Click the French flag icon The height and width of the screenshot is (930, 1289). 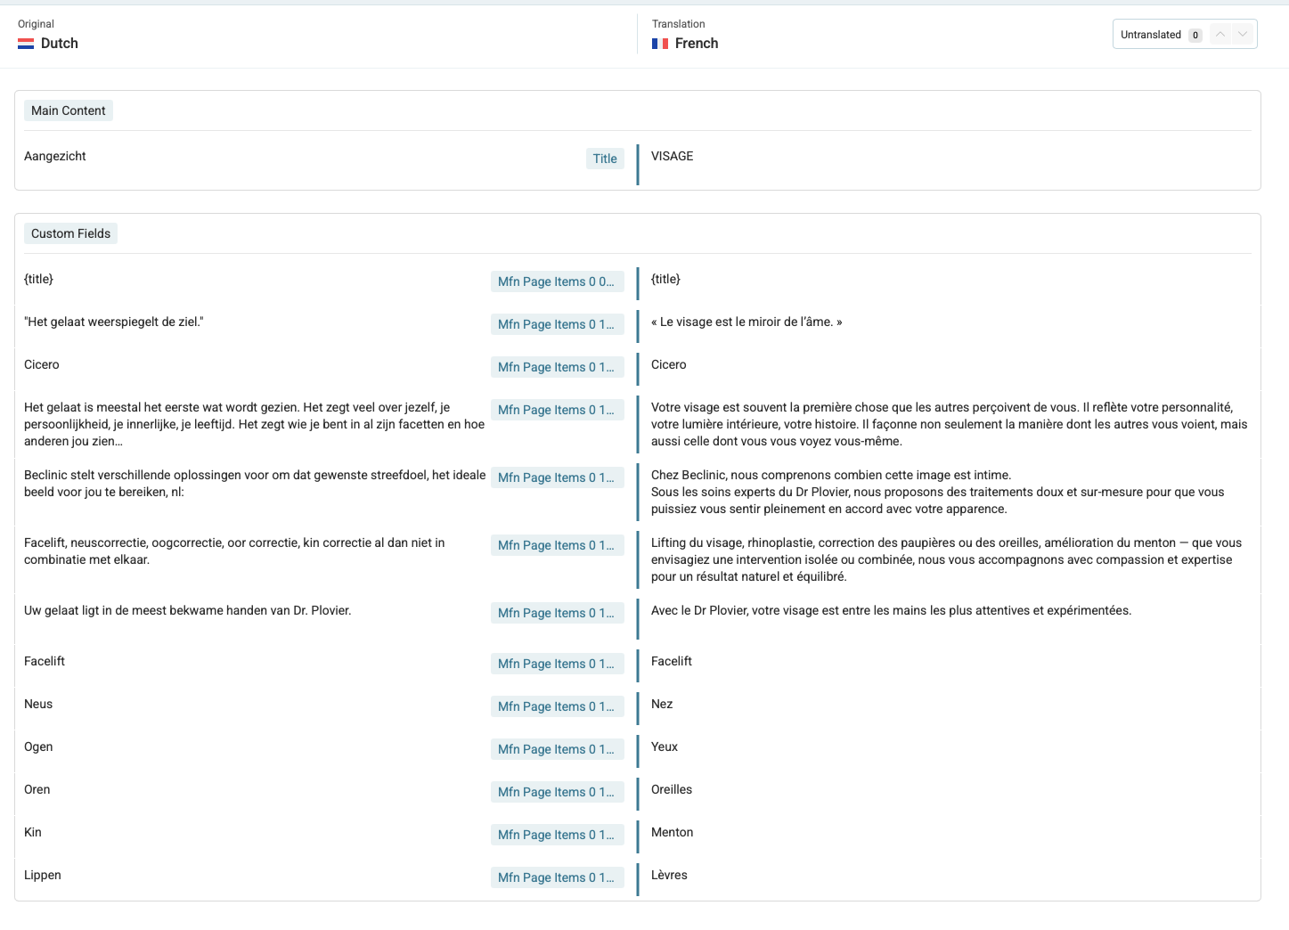point(660,44)
